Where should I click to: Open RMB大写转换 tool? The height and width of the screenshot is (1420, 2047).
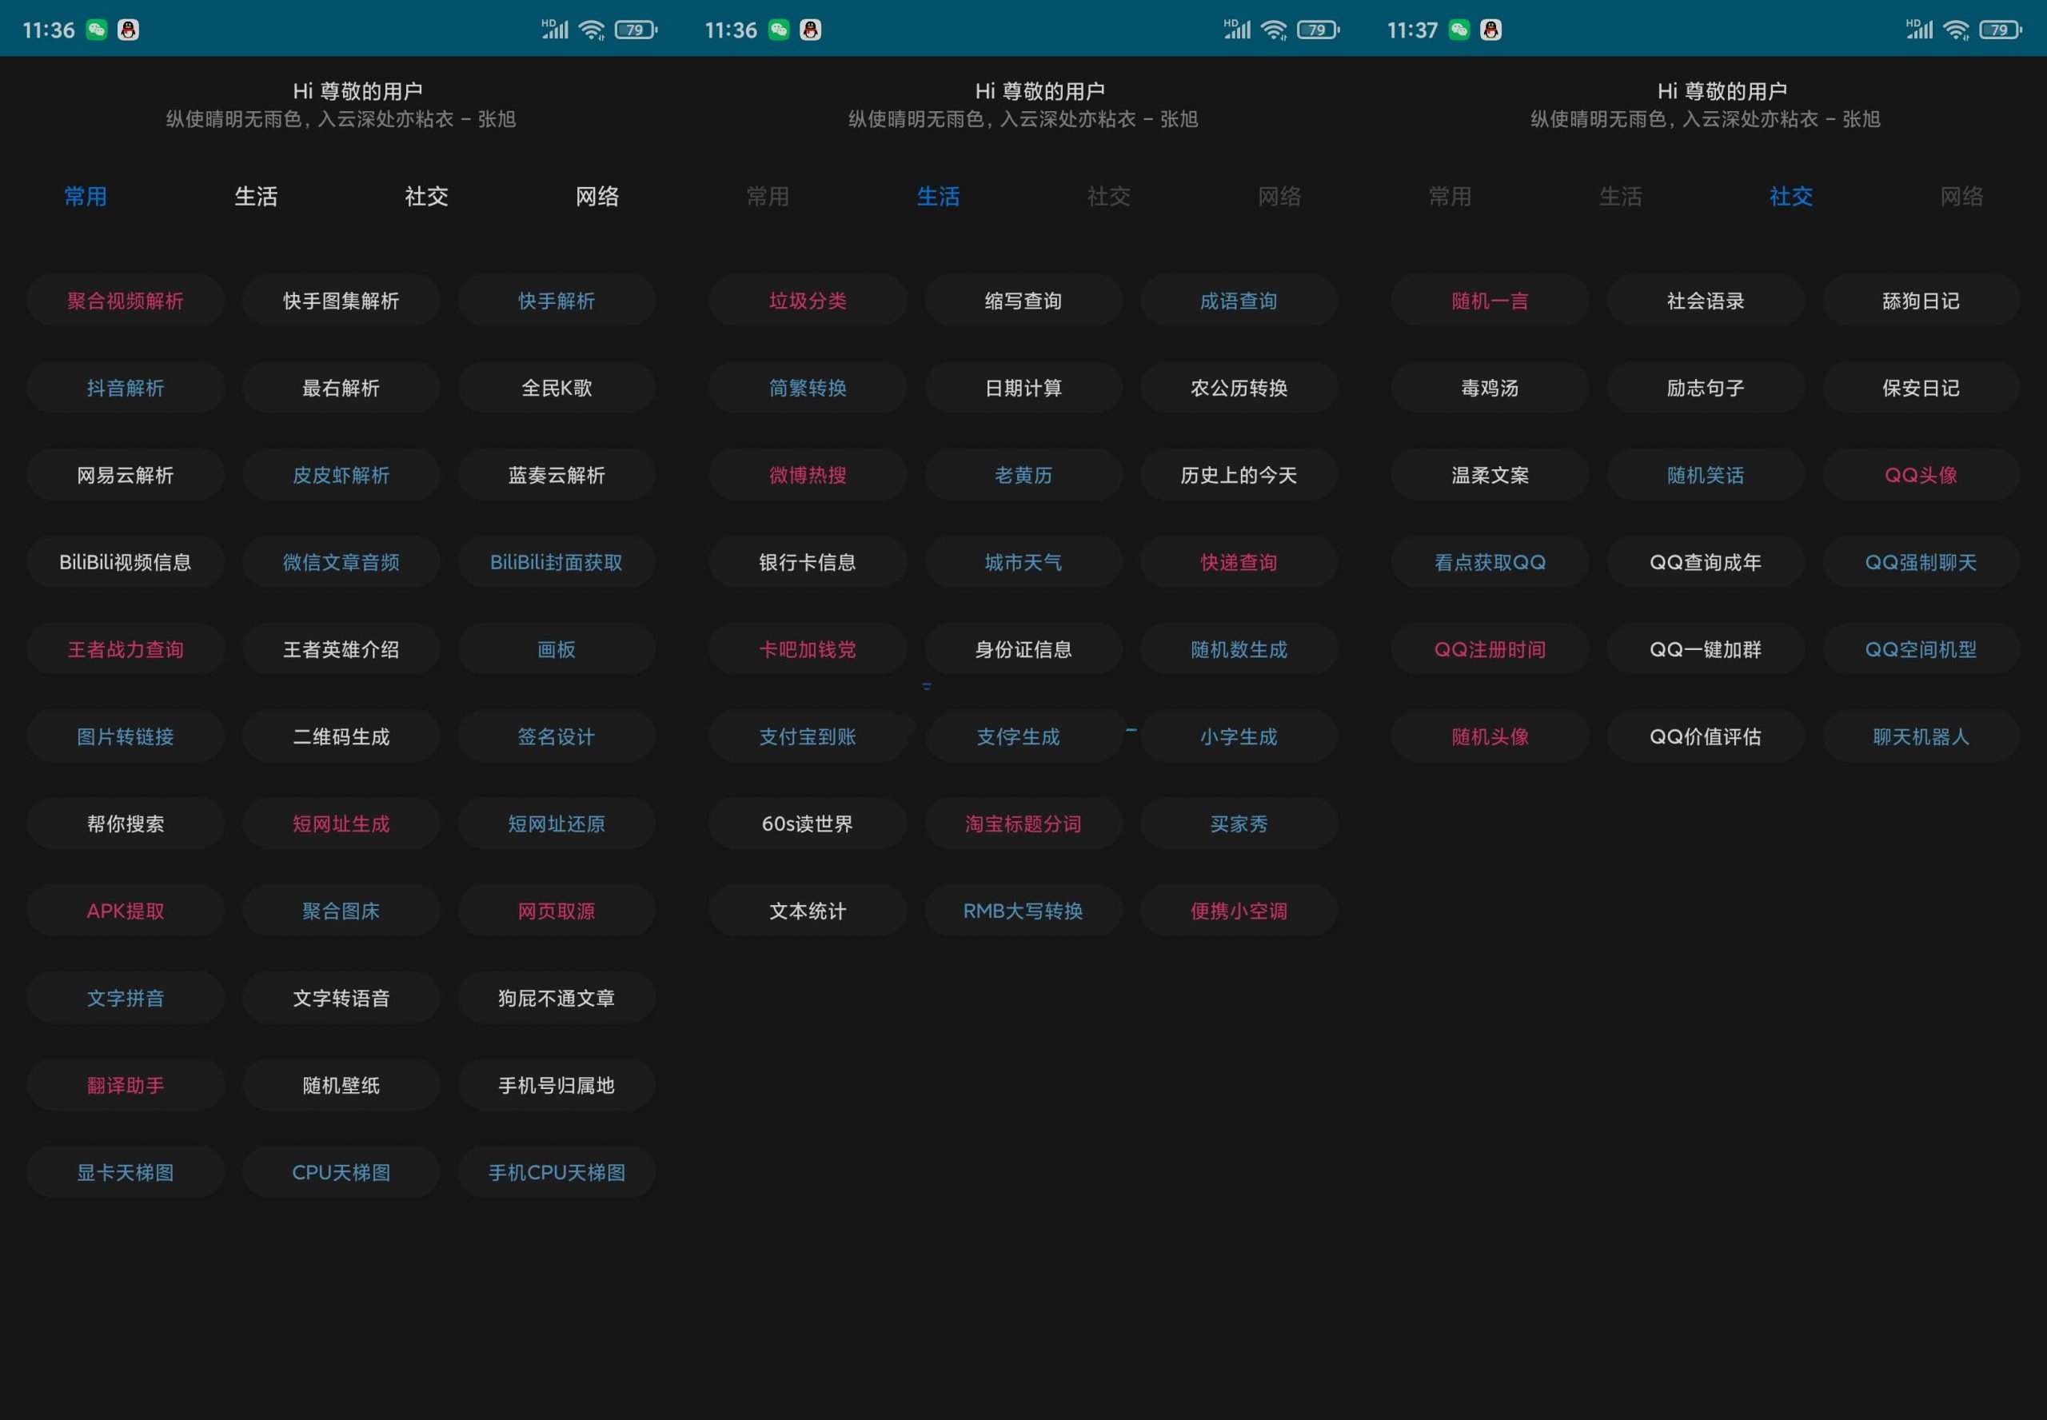tap(1024, 911)
